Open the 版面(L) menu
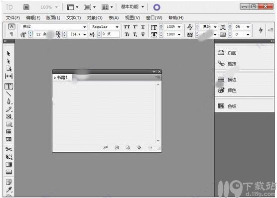Screen dimensions: 277x198 tap(53, 17)
